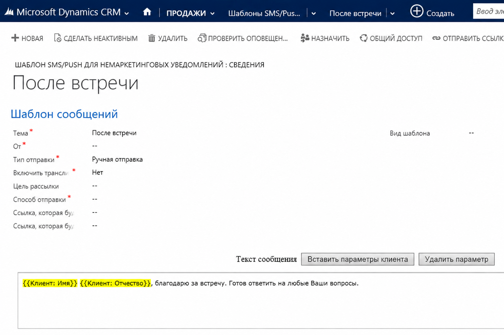This screenshot has width=504, height=335.
Task: Click the НОВАЯ command label
Action: tap(32, 38)
